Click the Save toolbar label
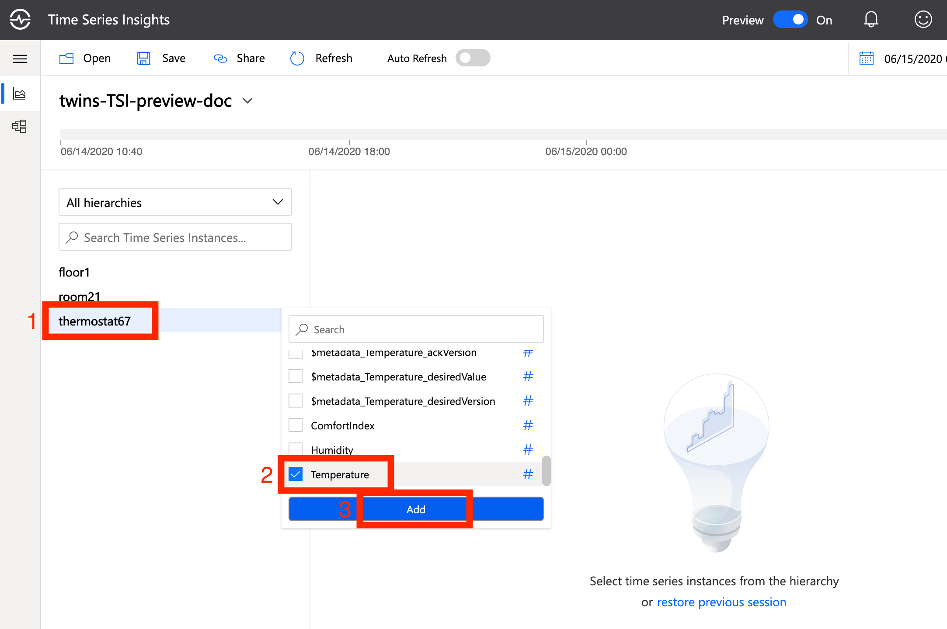The image size is (947, 629). 174,59
